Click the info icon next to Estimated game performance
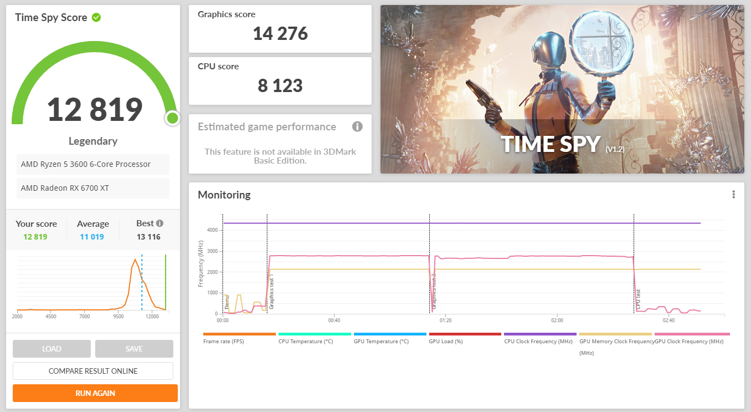 [357, 126]
